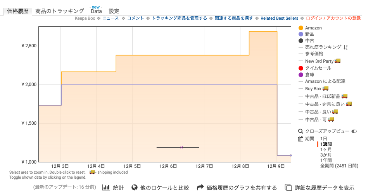Screen dimensions: 373x193
Task: Click the sort icon beside sales ranking
Action: tap(345, 47)
